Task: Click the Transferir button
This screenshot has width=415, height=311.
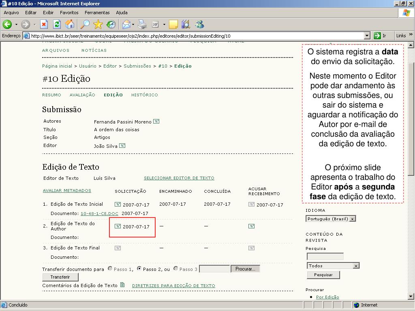Action: pos(60,277)
